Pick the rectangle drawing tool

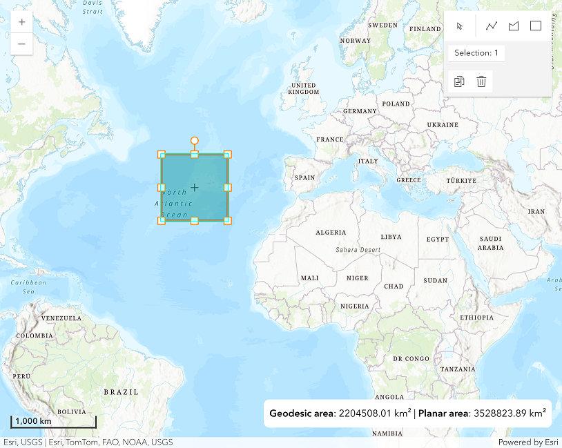pos(536,26)
